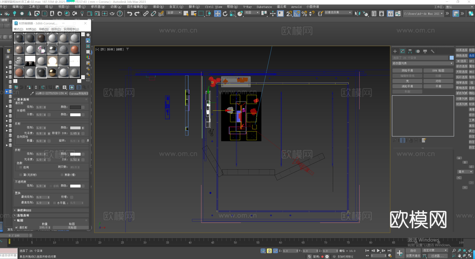Click the 反射 reflection color swatch
The width and height of the screenshot is (475, 259).
pos(75,128)
